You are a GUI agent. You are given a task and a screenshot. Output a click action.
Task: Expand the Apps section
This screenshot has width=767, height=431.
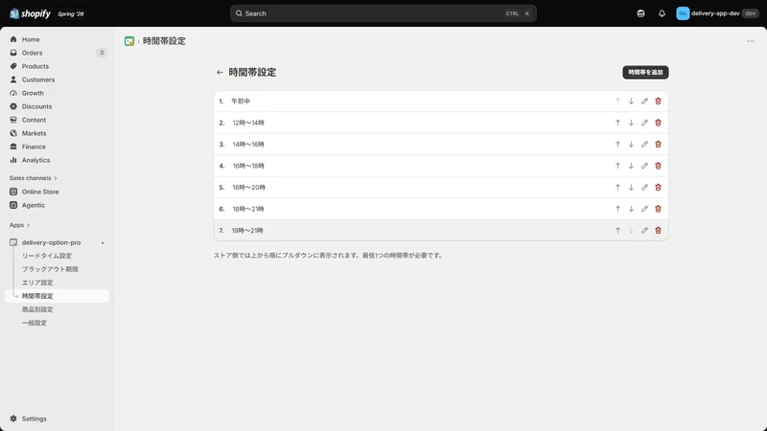[19, 225]
